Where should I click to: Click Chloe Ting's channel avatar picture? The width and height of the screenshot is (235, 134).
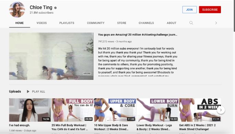(17, 10)
